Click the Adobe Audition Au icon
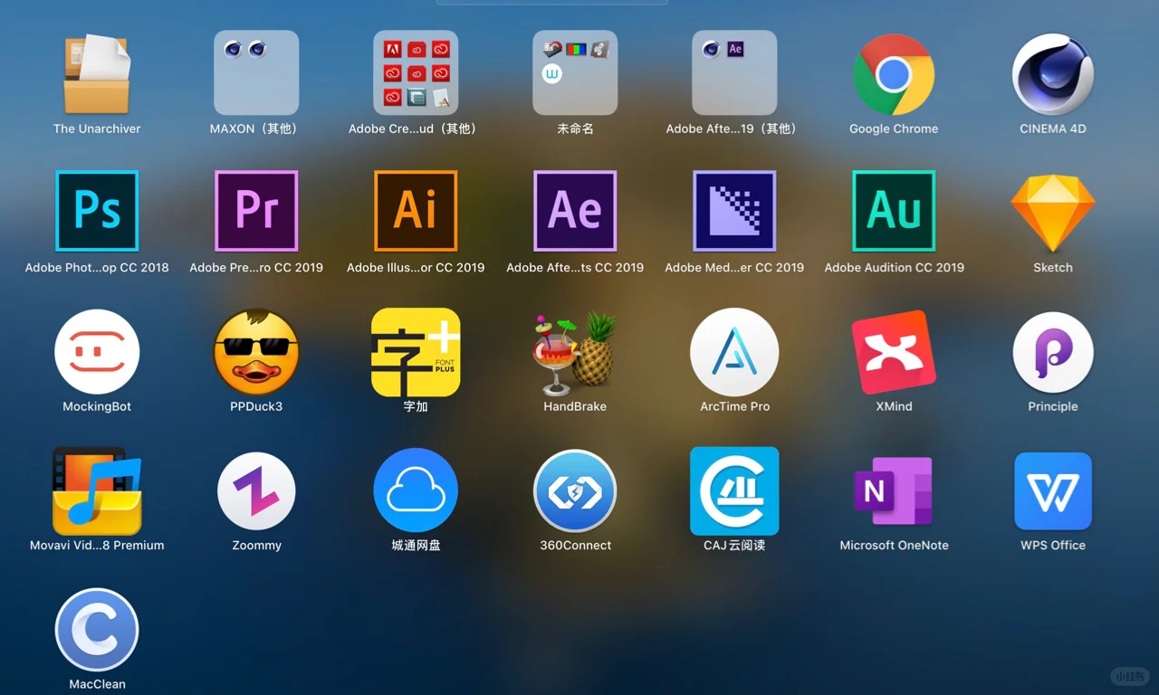This screenshot has height=695, width=1159. point(894,211)
